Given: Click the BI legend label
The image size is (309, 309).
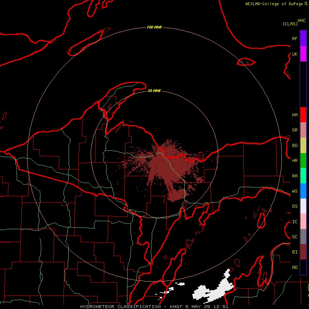Looking at the screenshot, I should [295, 252].
